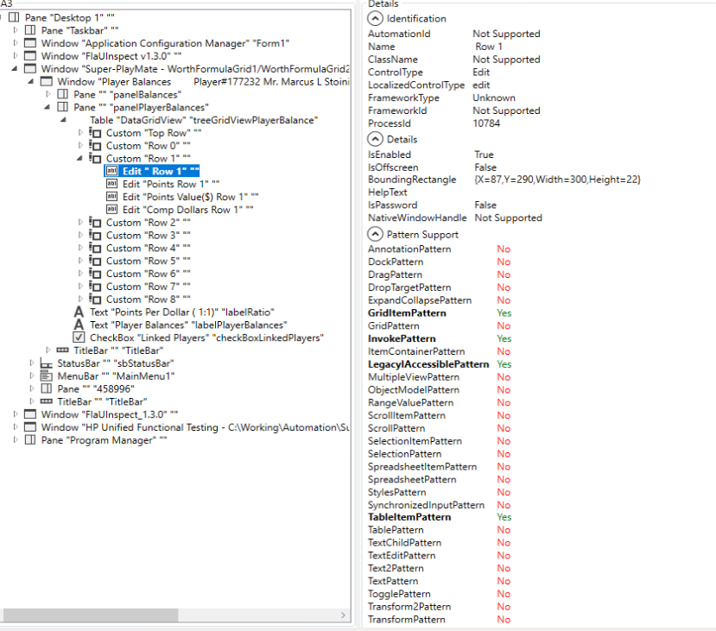The image size is (716, 631).
Task: Click the InvokePattern row label
Action: (402, 338)
